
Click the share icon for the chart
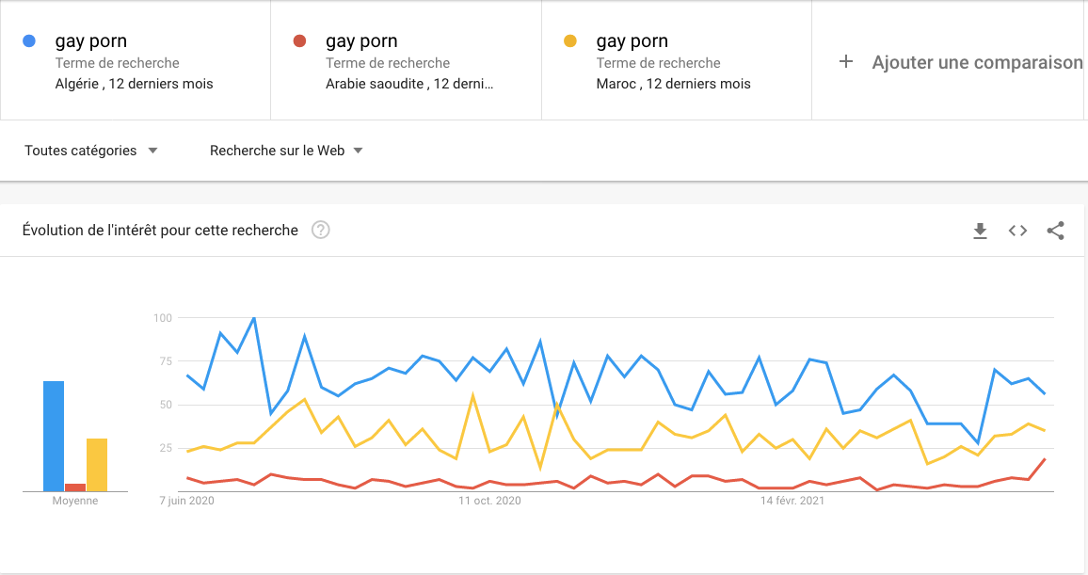coord(1055,231)
